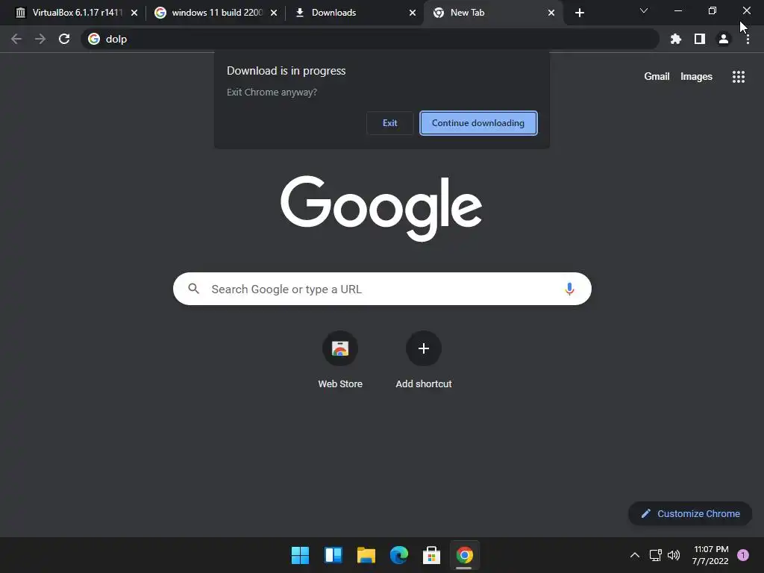Restore down the Chrome window
This screenshot has height=573, width=764.
tap(712, 10)
